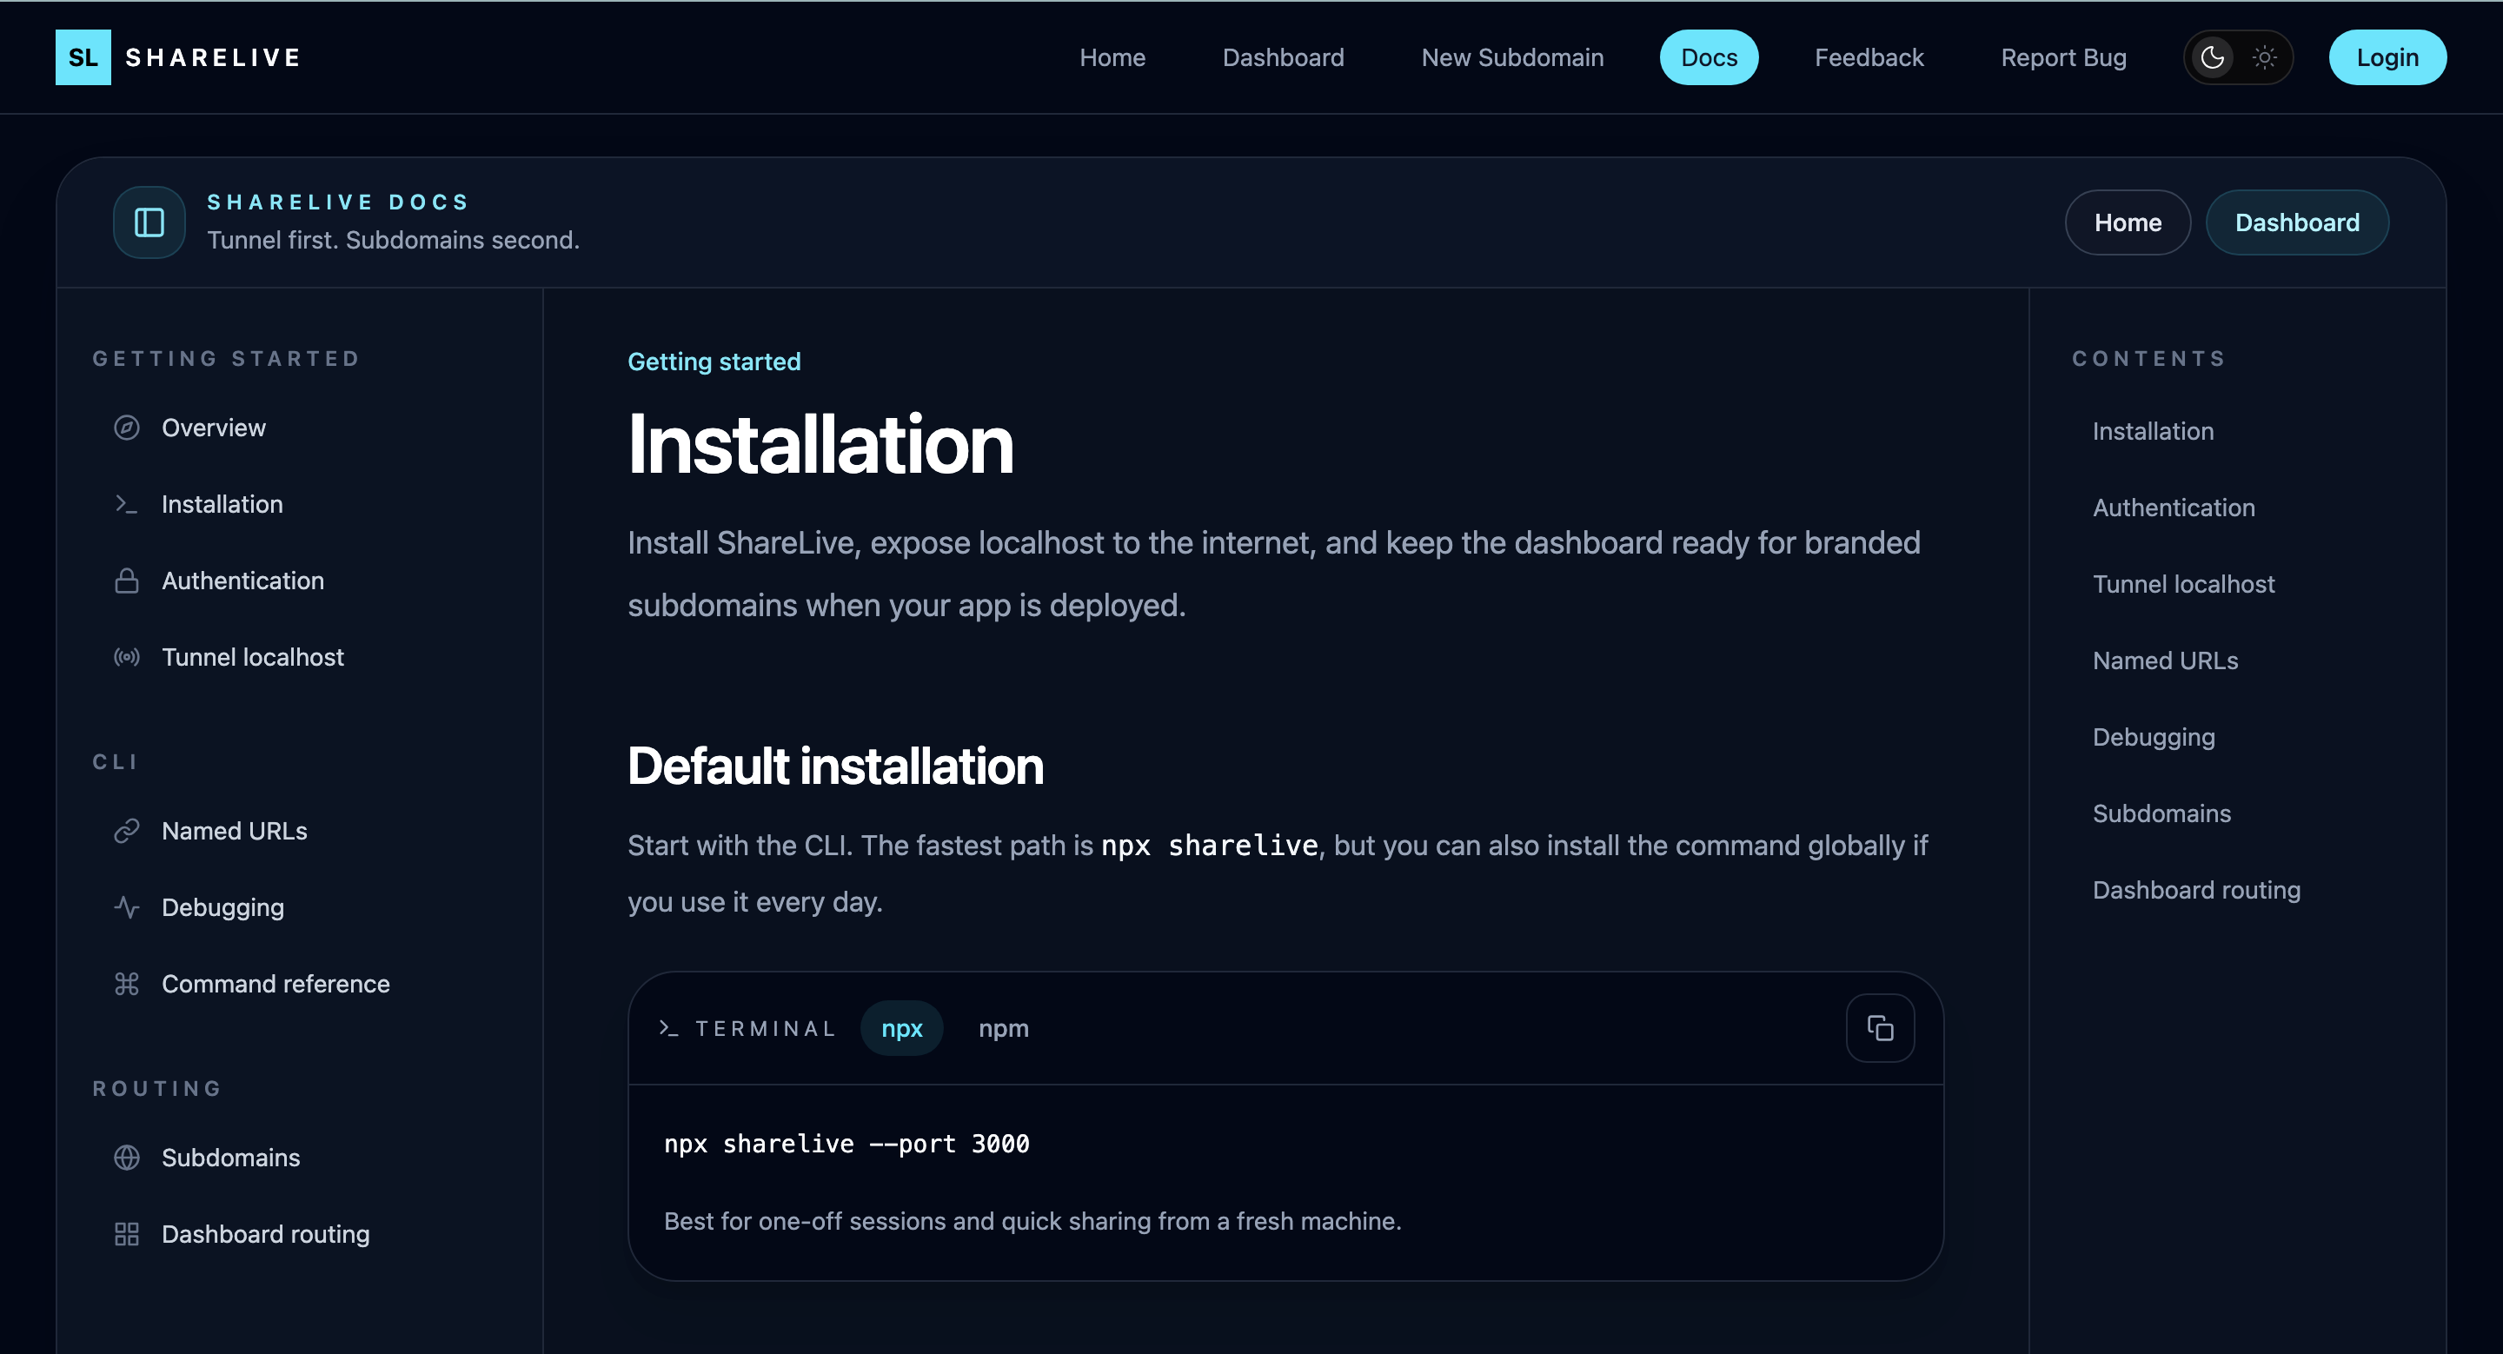Click the 'CONTENTS' panel label
Image resolution: width=2503 pixels, height=1354 pixels.
(x=2149, y=358)
